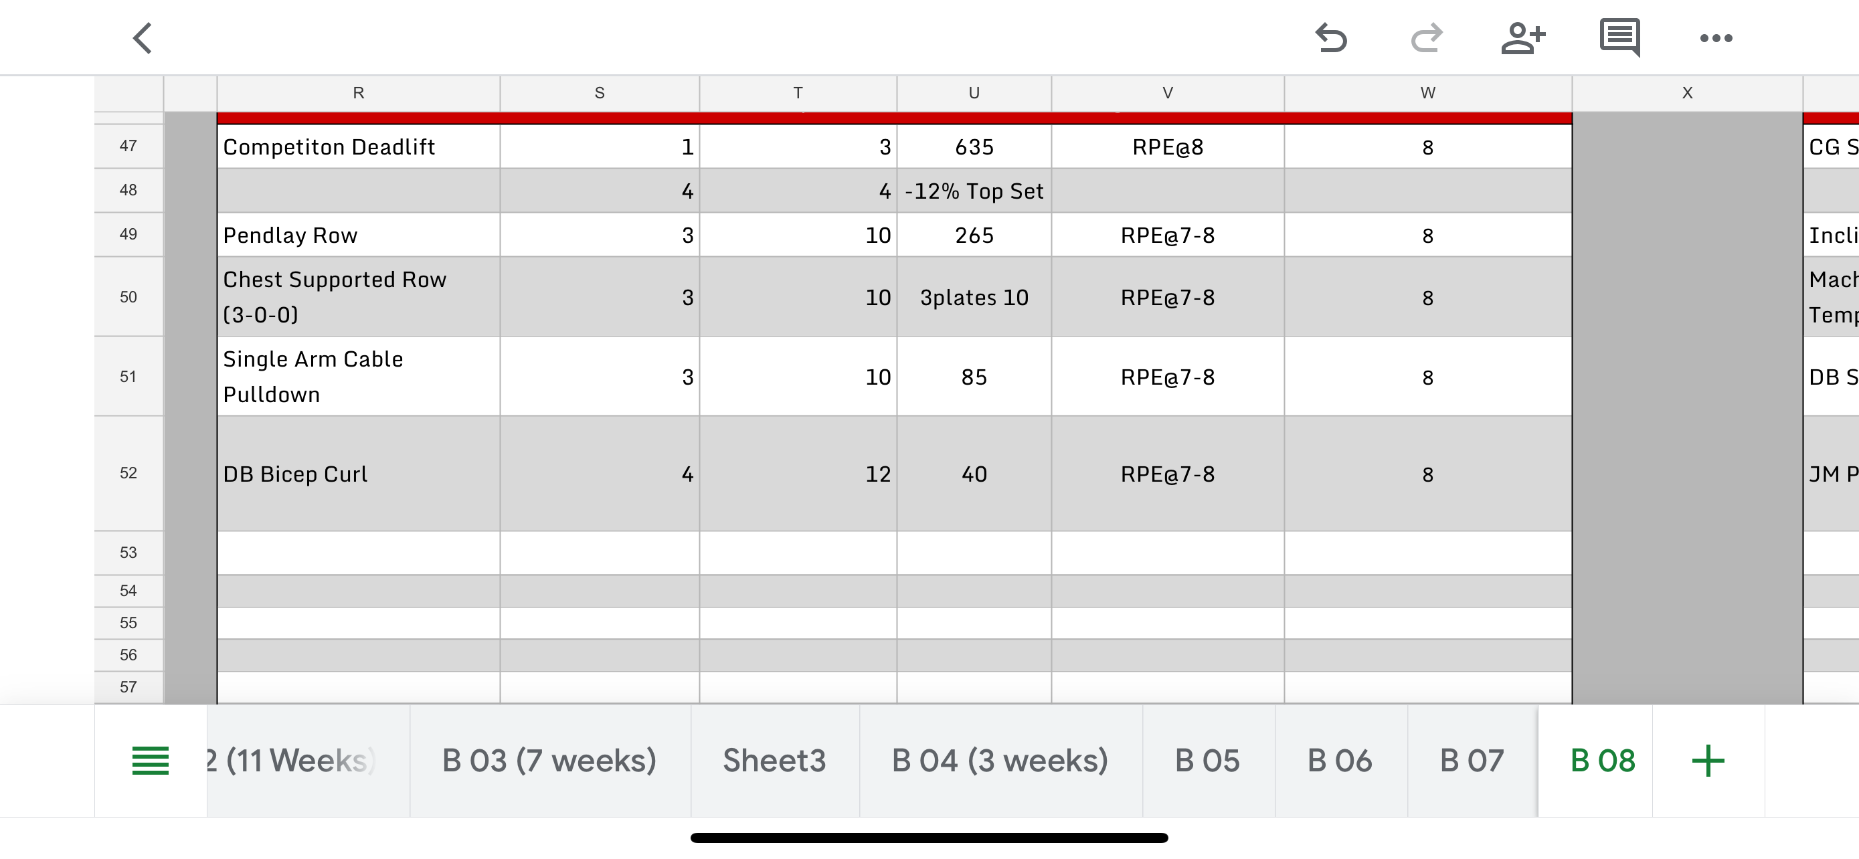This screenshot has height=859, width=1859.
Task: Tap the back arrow icon
Action: pyautogui.click(x=142, y=38)
